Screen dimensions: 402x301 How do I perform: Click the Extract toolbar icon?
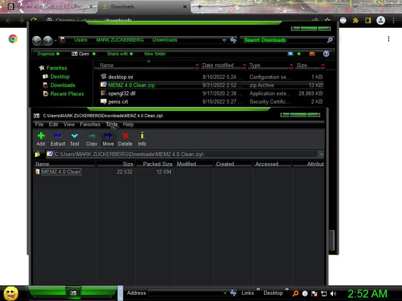[58, 139]
